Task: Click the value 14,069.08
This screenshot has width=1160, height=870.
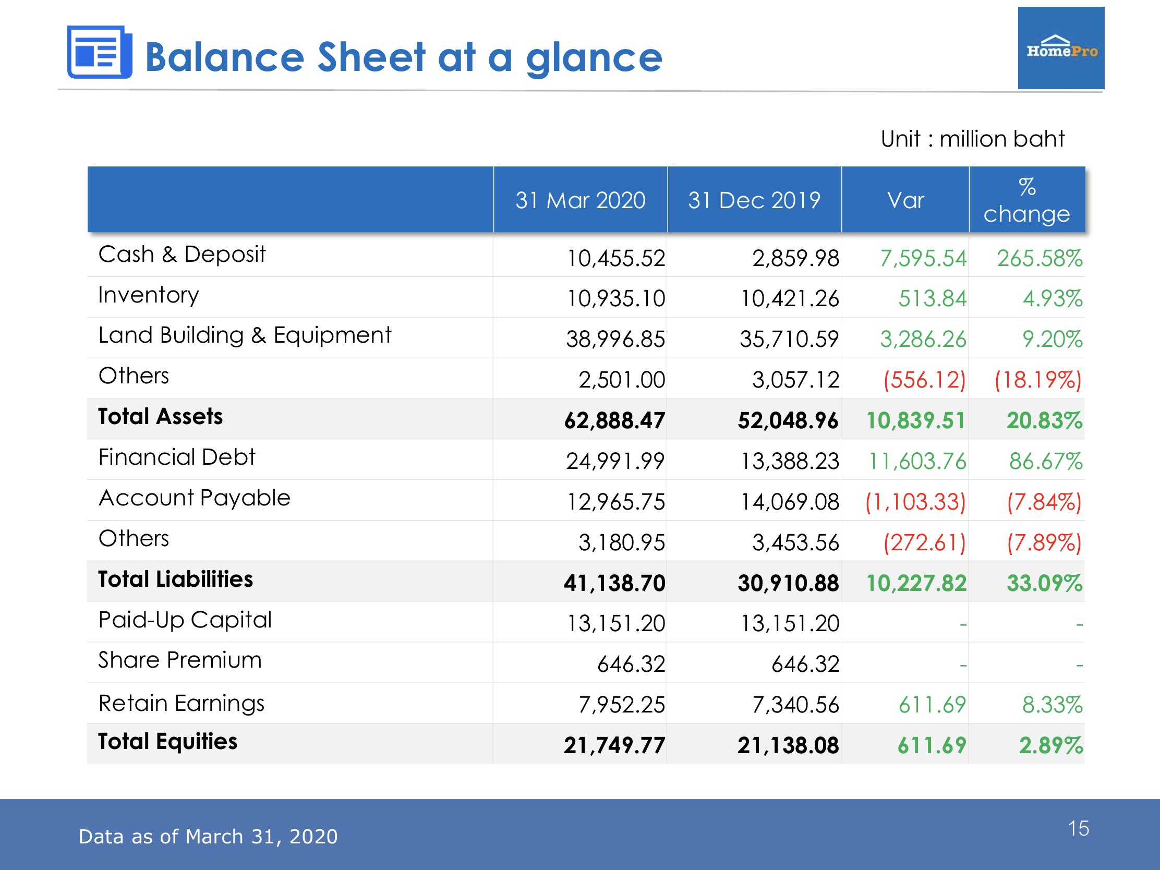Action: coord(790,502)
